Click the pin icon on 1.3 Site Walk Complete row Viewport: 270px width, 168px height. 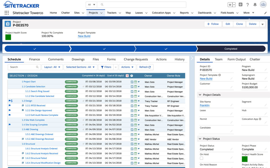(84, 120)
